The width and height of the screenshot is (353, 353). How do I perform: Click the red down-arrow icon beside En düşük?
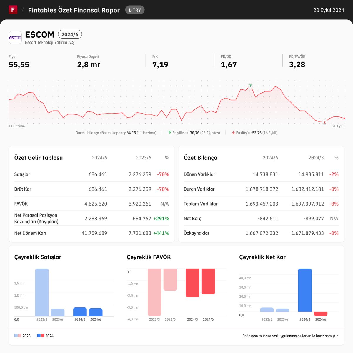(233, 133)
